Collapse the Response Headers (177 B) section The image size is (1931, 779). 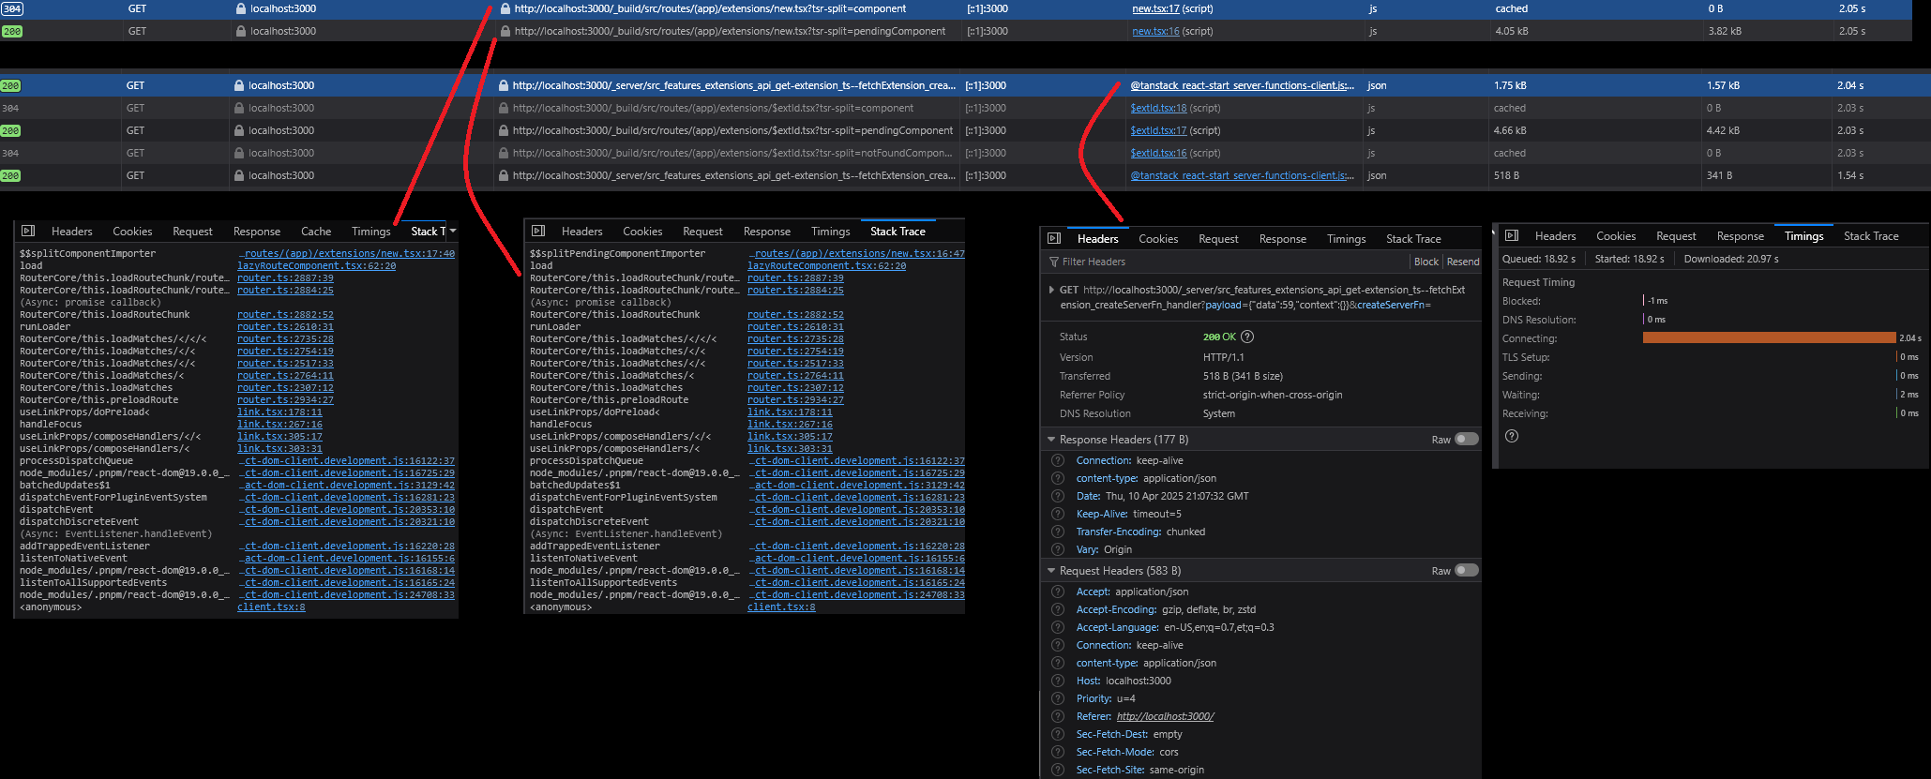pyautogui.click(x=1051, y=440)
